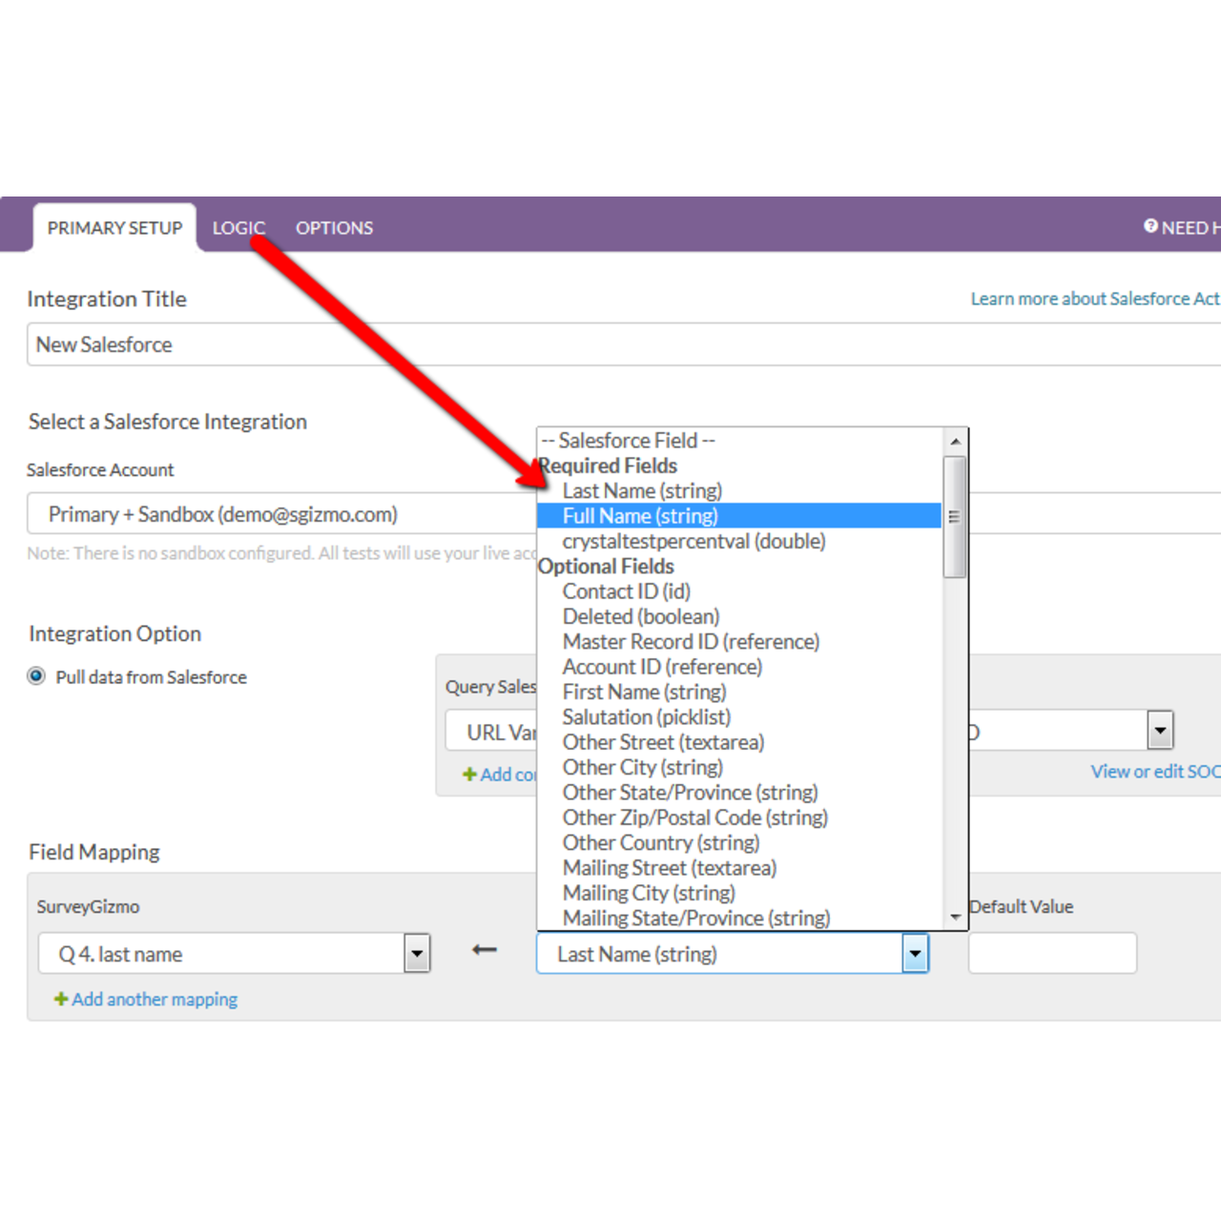Select Salutation (picklist) from the list
Image resolution: width=1221 pixels, height=1221 pixels.
click(646, 716)
